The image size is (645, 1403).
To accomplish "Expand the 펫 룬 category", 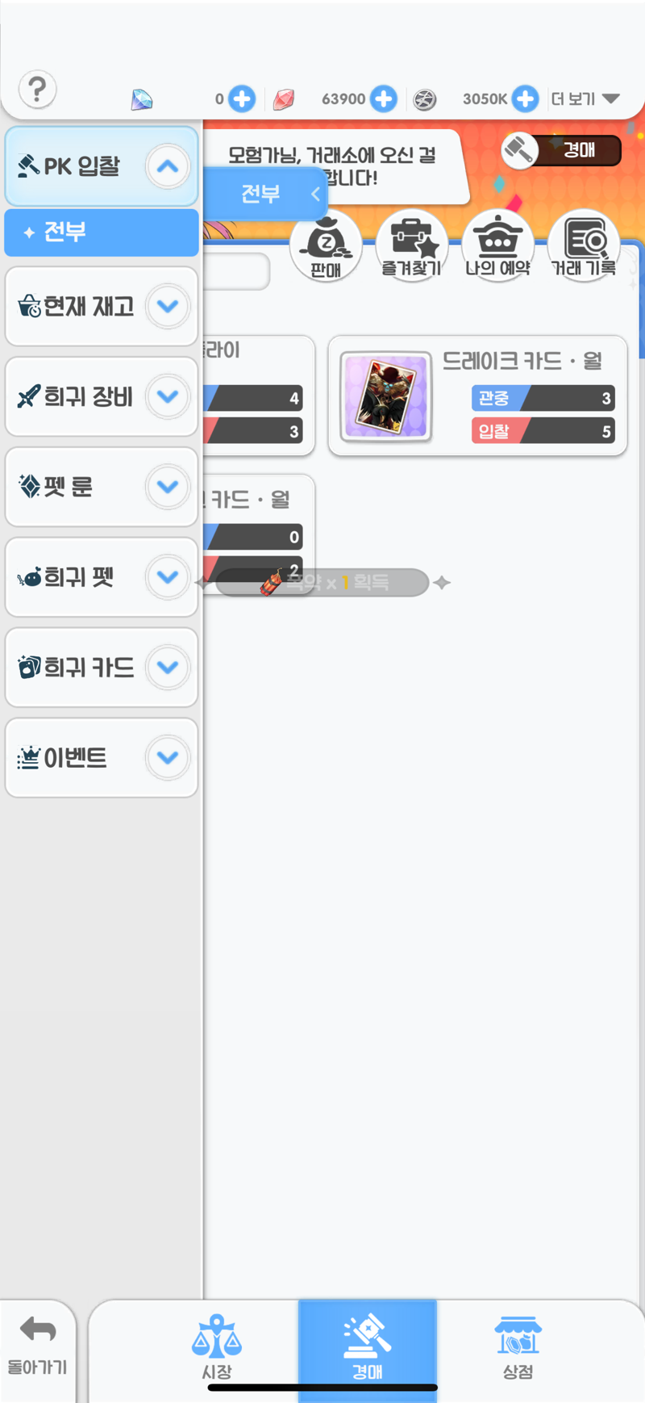I will coord(168,487).
